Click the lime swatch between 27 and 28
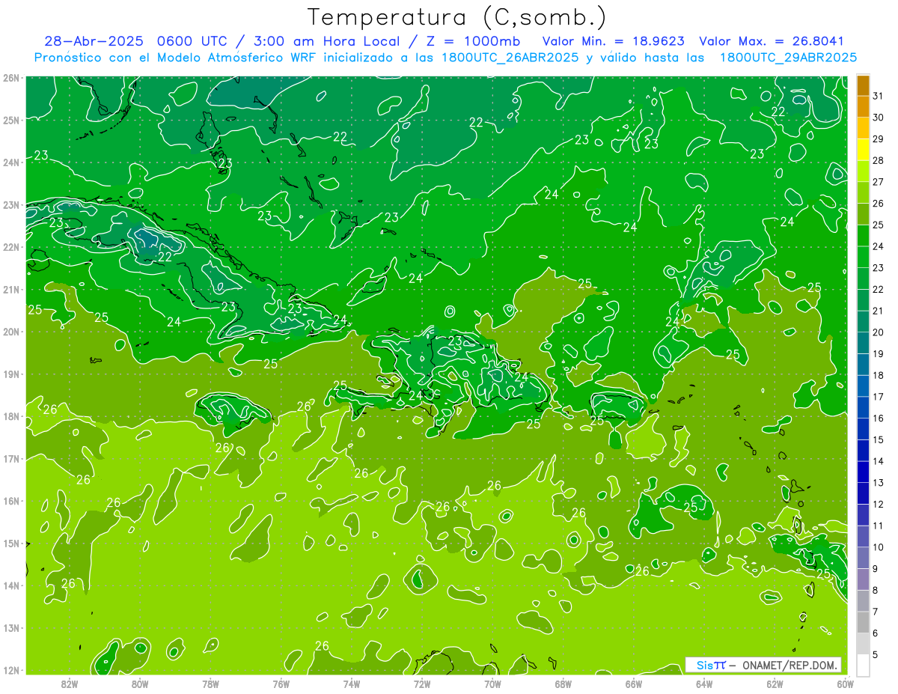Screen dimensions: 898x694 pyautogui.click(x=863, y=171)
